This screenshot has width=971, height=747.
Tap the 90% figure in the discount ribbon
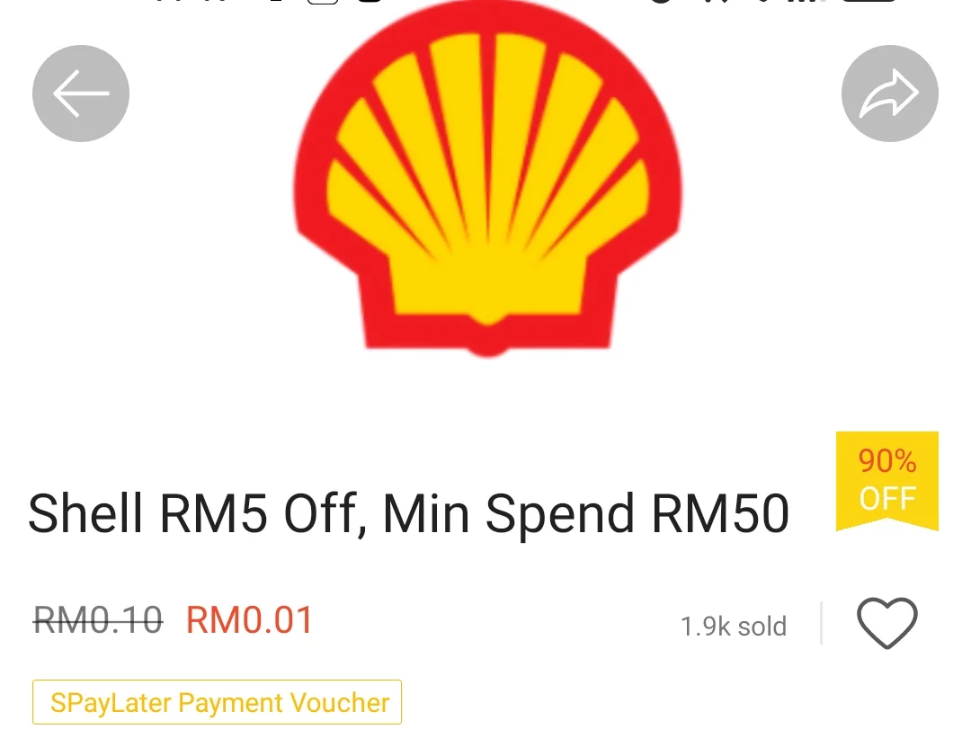point(886,461)
